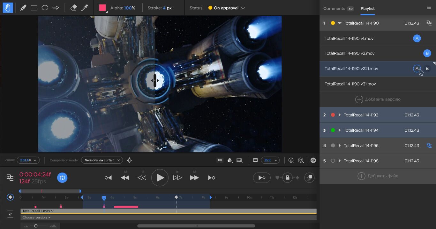Pick the eyedropper color tool
This screenshot has height=229, width=436.
[85, 8]
